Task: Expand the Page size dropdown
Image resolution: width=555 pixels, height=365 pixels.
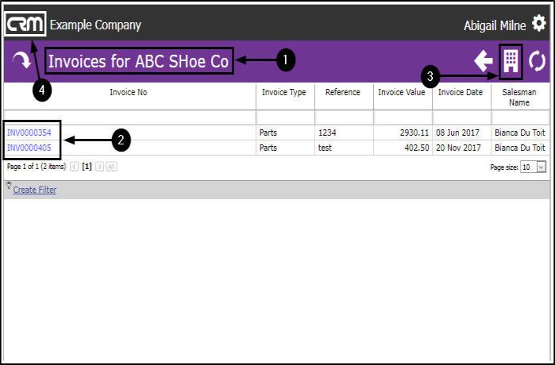Action: click(542, 167)
